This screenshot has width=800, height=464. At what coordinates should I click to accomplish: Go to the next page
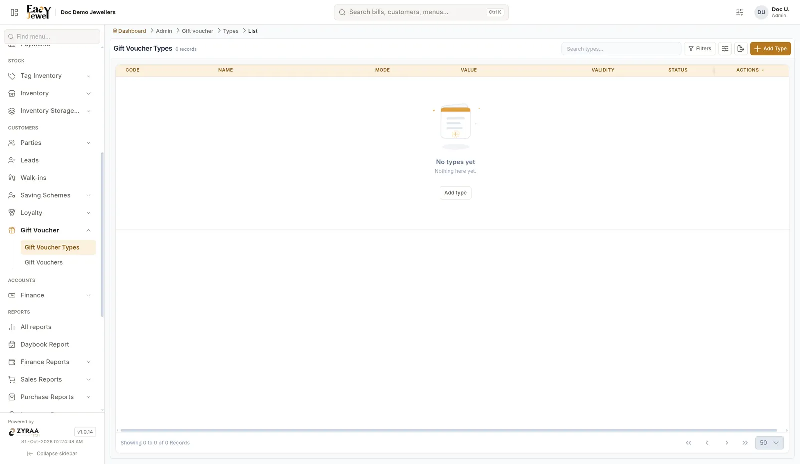coord(726,443)
